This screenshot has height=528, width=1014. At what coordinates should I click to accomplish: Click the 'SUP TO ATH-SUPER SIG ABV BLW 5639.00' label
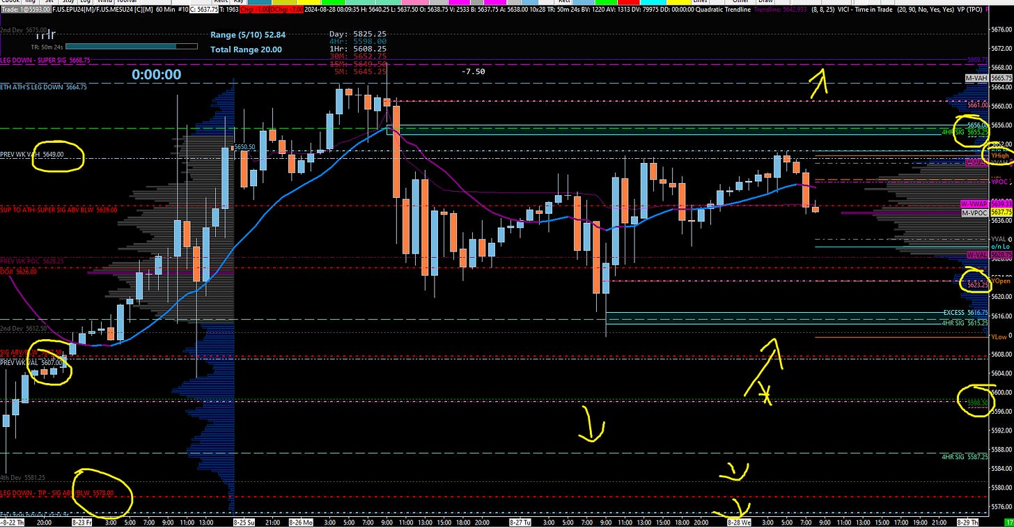tap(58, 209)
